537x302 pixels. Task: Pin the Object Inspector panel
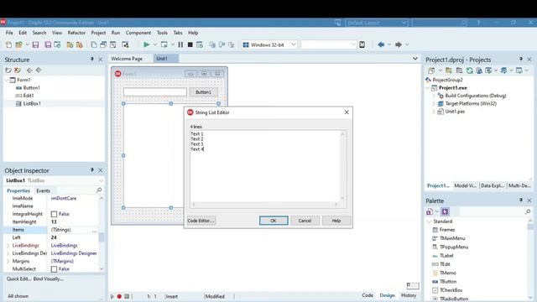coord(91,170)
